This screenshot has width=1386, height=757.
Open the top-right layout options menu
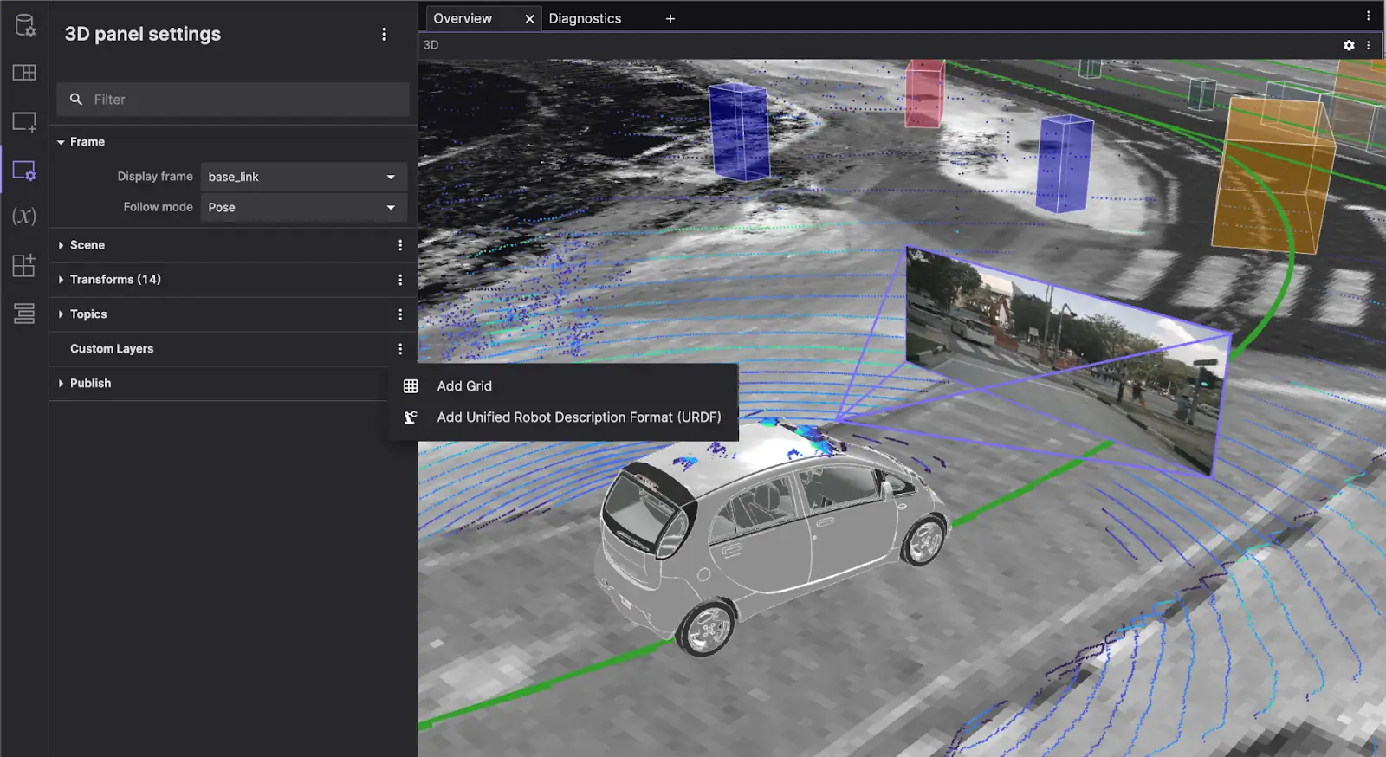(1369, 16)
